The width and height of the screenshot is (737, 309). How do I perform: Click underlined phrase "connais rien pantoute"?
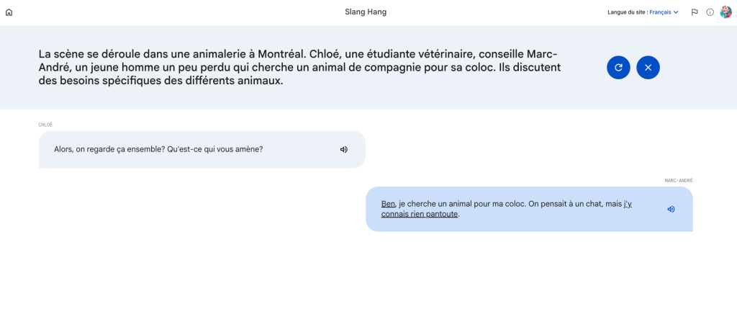click(x=420, y=214)
